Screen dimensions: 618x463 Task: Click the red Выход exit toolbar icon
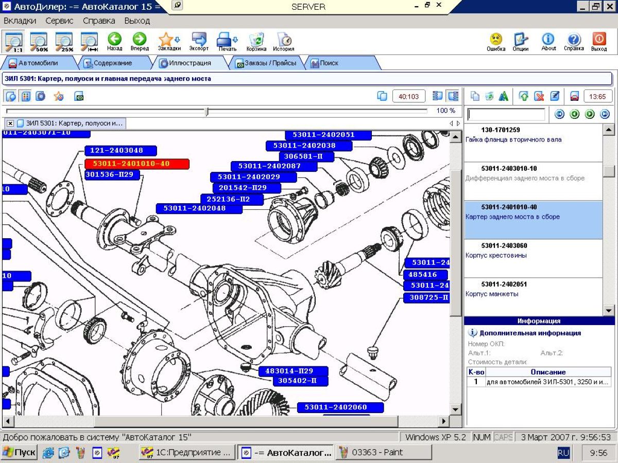pos(599,42)
